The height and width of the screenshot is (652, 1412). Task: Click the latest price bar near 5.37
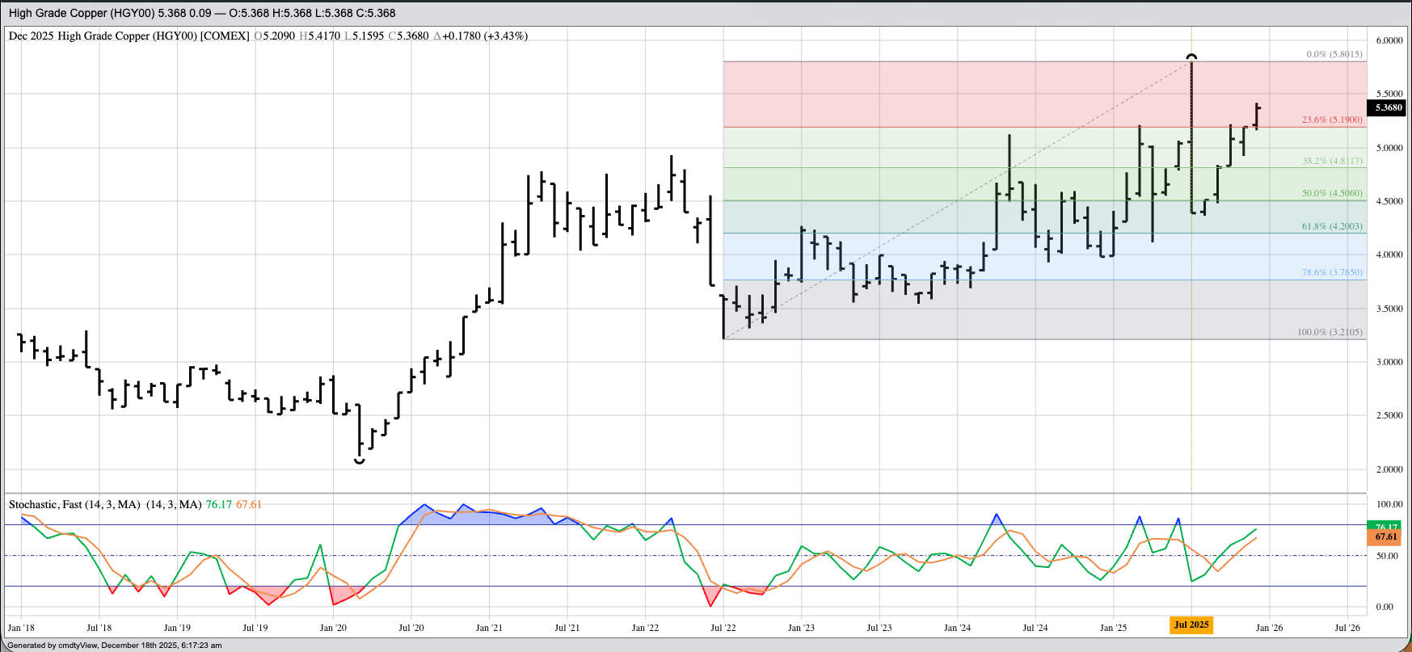coord(1257,116)
